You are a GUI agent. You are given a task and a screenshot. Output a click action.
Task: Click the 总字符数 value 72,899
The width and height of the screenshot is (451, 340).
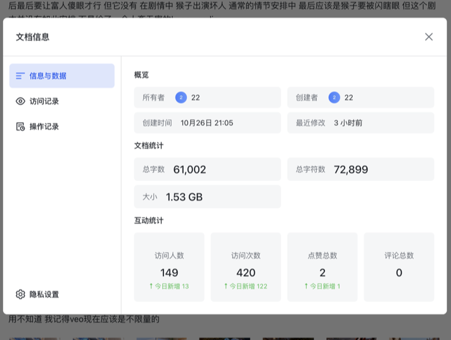(351, 170)
